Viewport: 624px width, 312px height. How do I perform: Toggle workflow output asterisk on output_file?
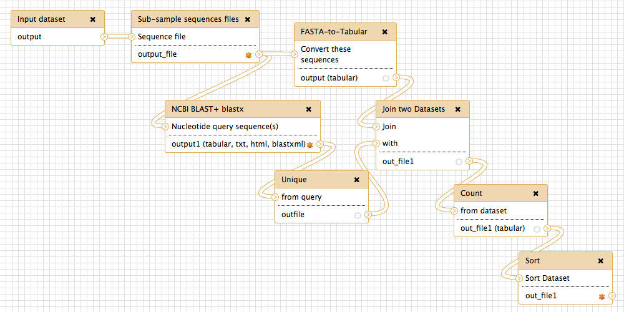(x=248, y=55)
